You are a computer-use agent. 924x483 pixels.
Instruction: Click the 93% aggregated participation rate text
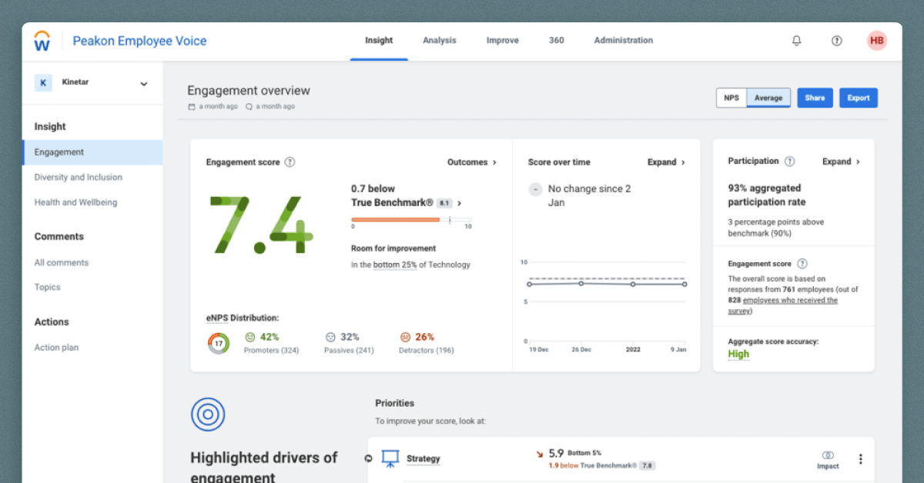click(767, 195)
